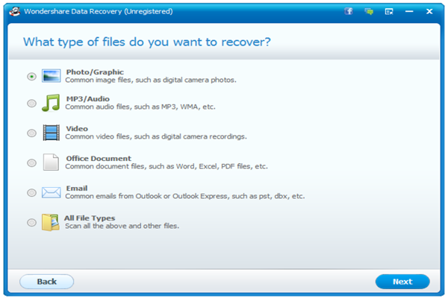Open the Facebook icon in title bar
This screenshot has width=448, height=298.
tap(348, 11)
